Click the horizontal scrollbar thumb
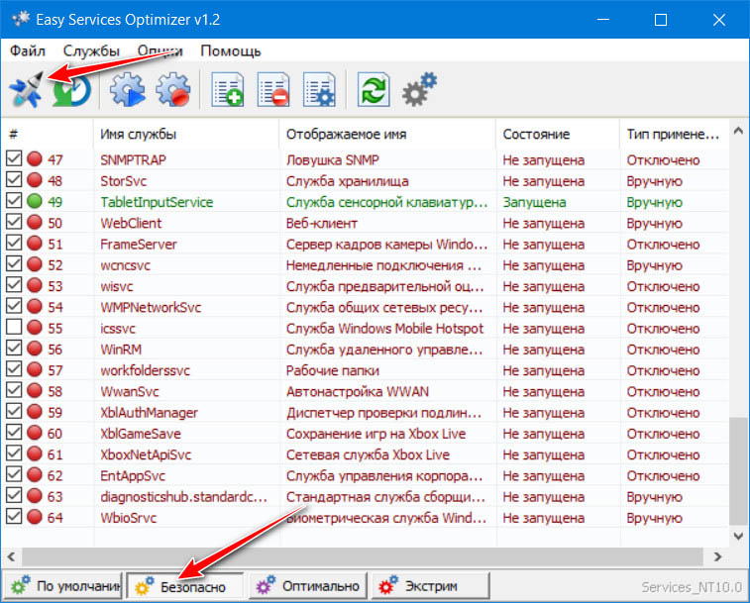 click(362, 556)
